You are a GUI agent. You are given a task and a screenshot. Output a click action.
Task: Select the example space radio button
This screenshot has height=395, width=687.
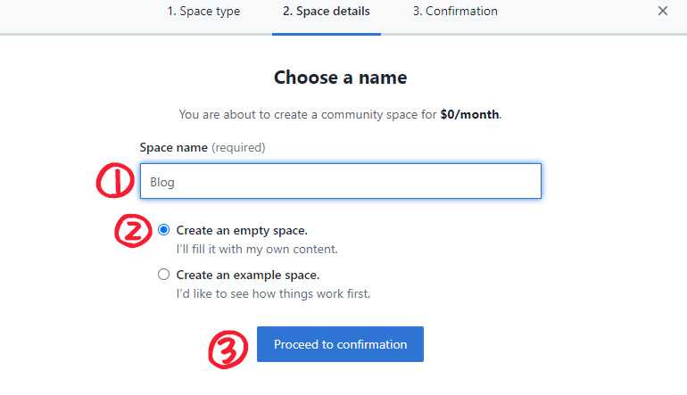coord(163,275)
